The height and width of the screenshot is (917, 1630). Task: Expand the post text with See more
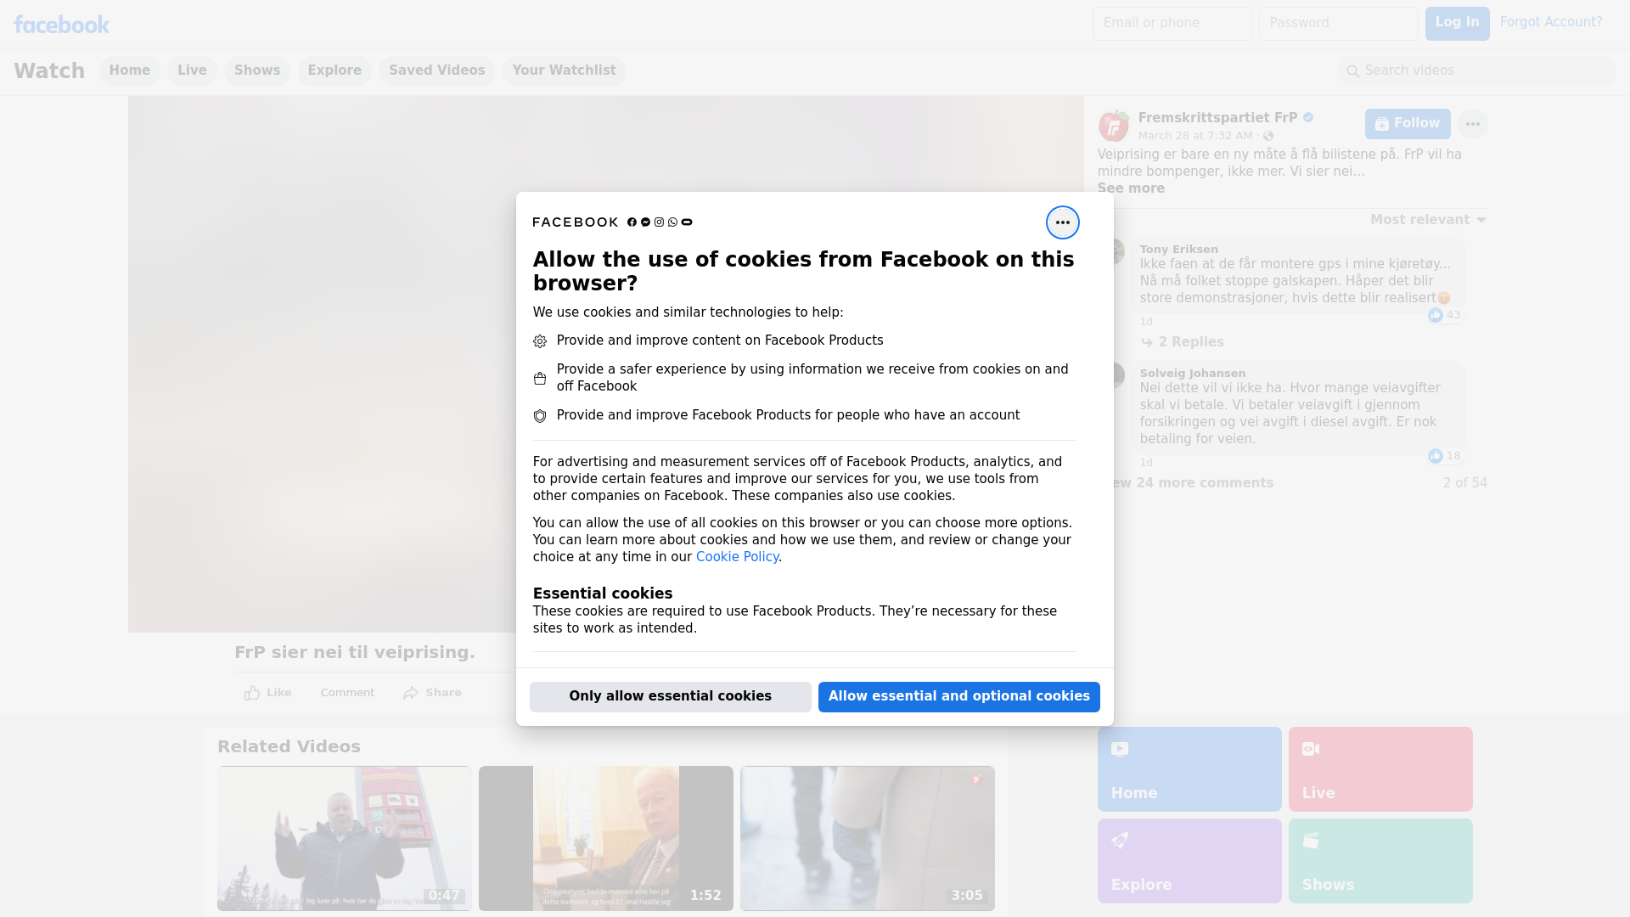coord(1131,188)
